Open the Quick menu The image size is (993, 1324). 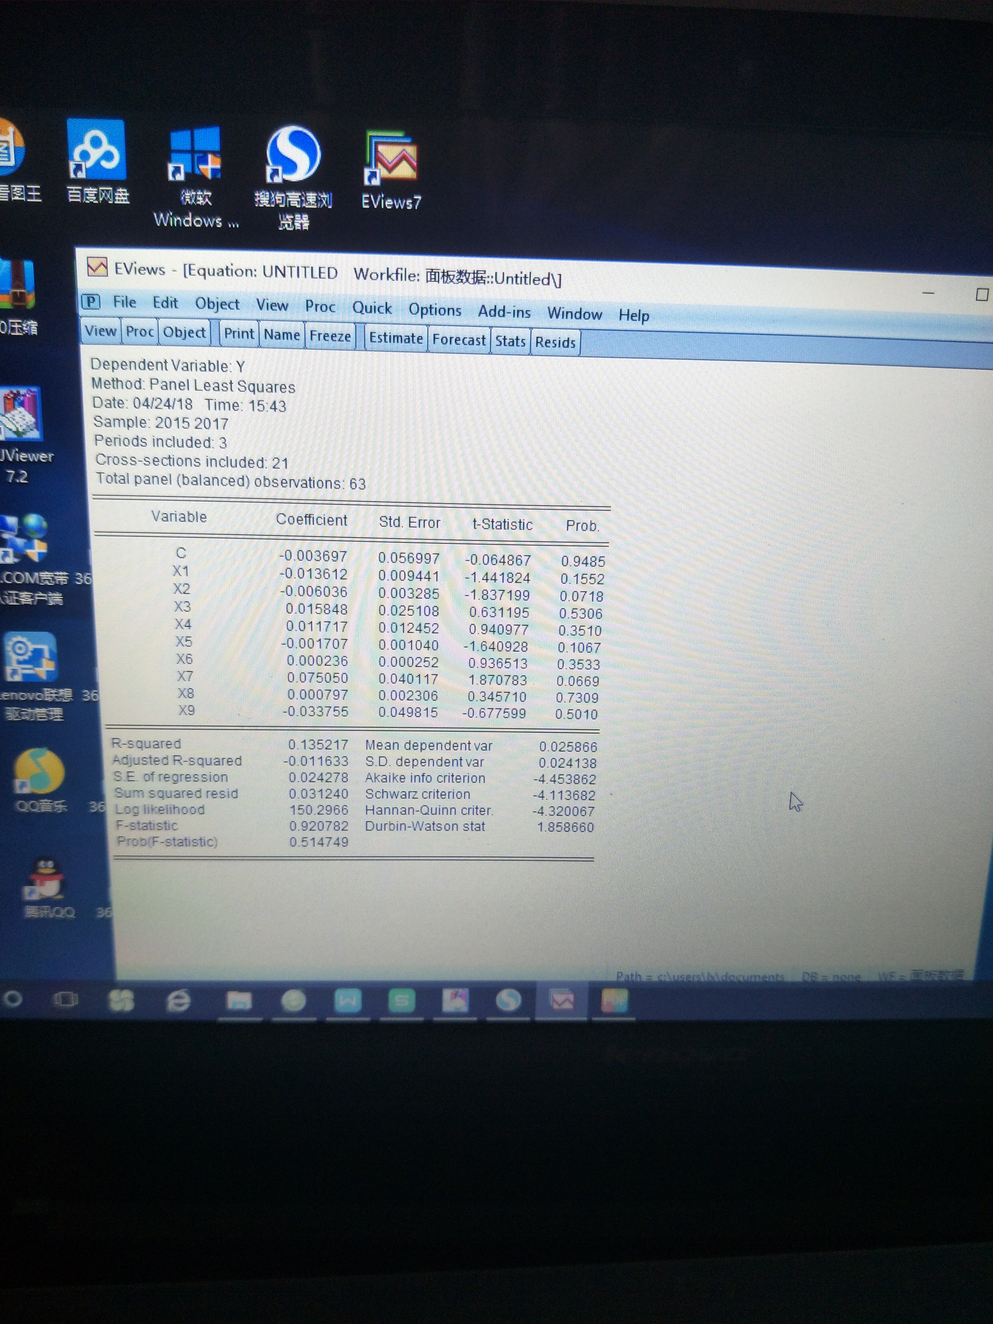371,308
